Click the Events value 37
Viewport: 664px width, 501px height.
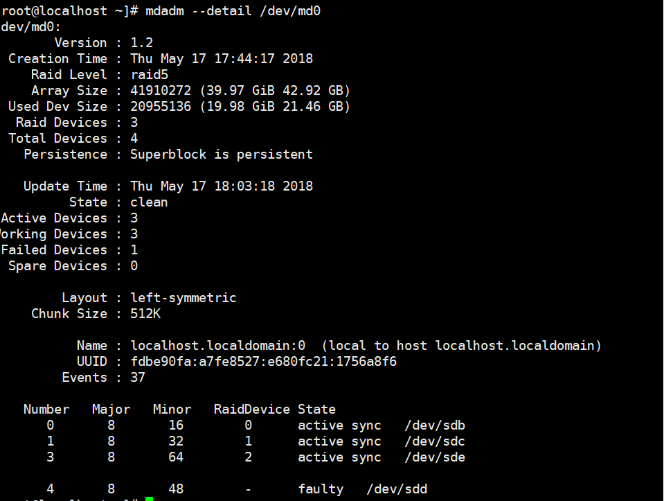[x=138, y=377]
